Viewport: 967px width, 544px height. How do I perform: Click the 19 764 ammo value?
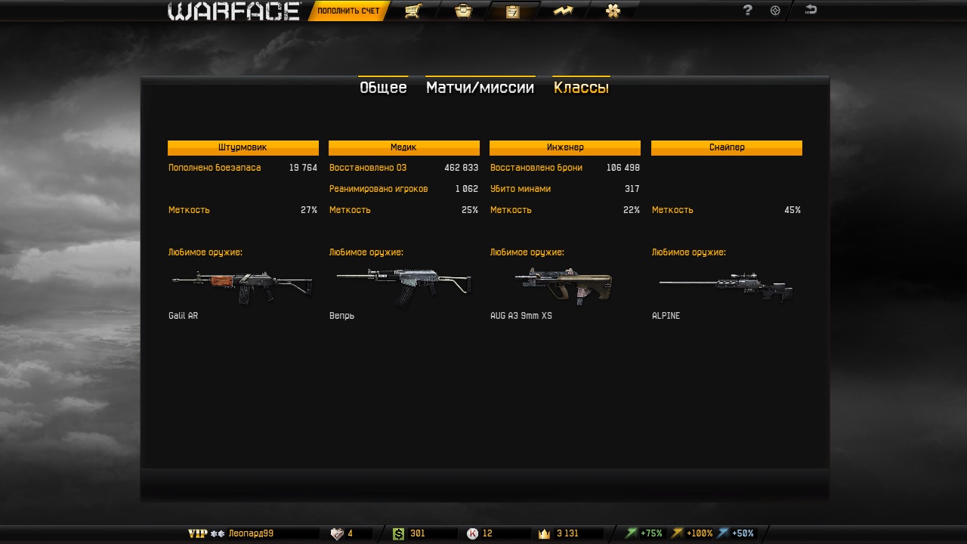pos(303,168)
